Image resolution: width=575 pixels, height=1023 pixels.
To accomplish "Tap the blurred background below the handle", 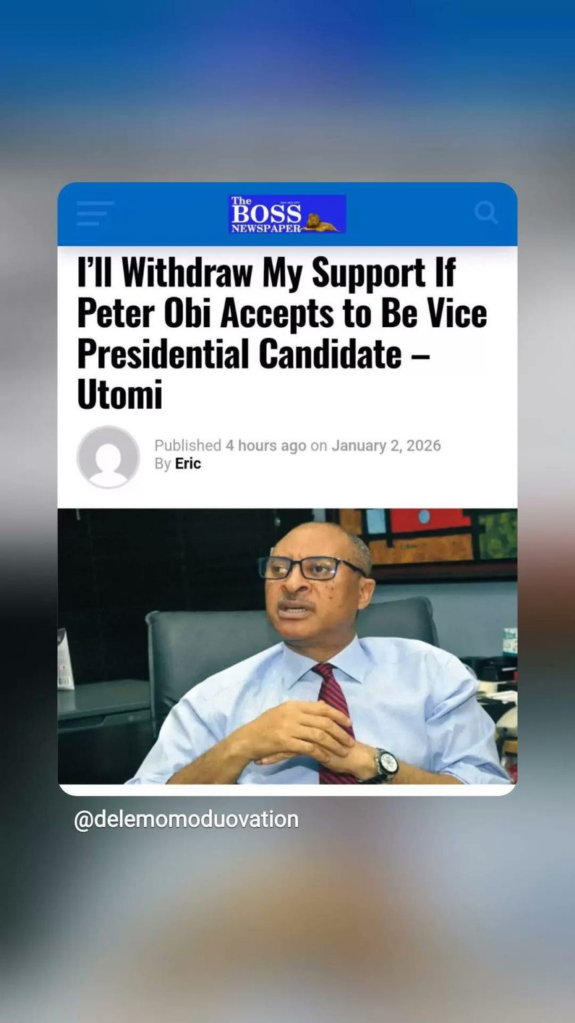I will tap(287, 930).
